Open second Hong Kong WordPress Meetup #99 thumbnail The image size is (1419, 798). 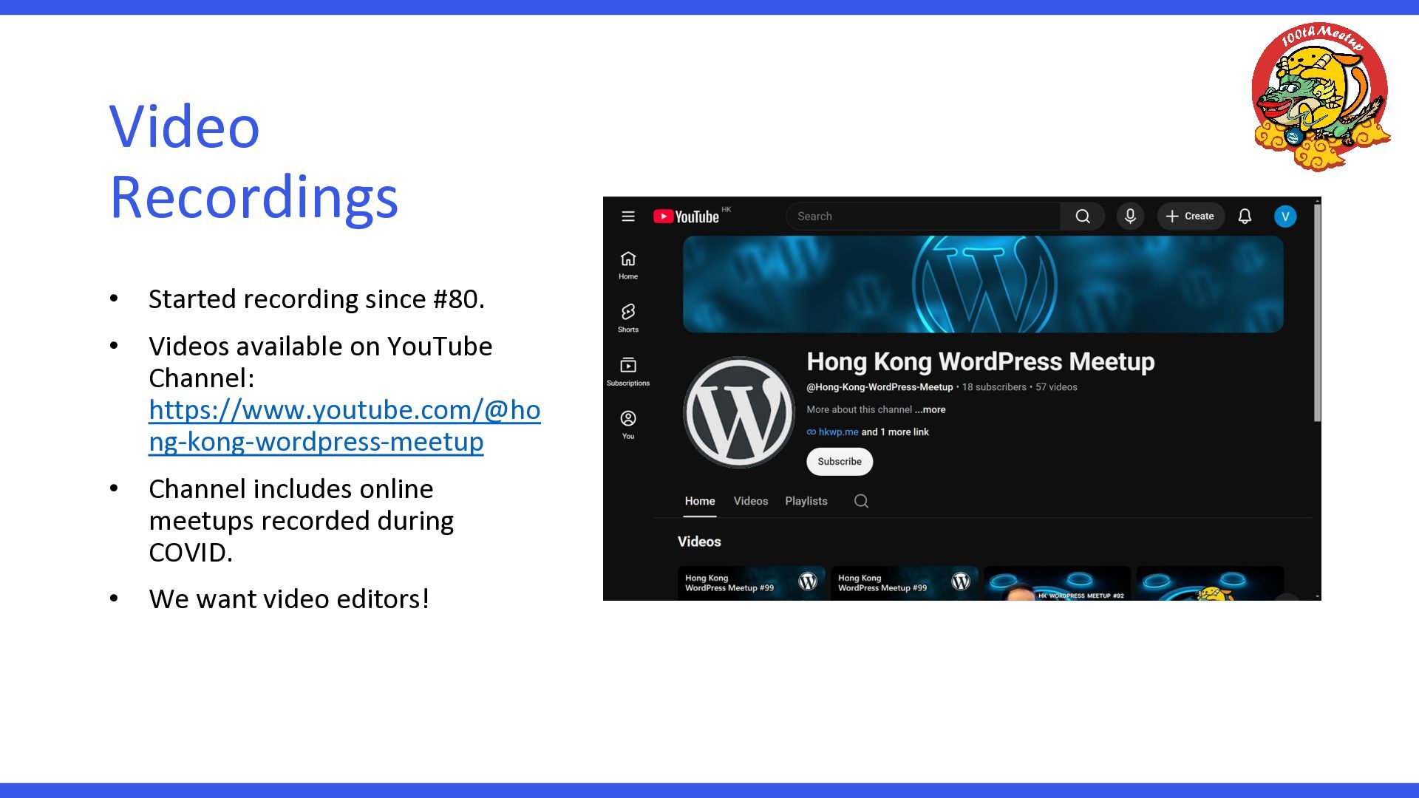(x=905, y=583)
